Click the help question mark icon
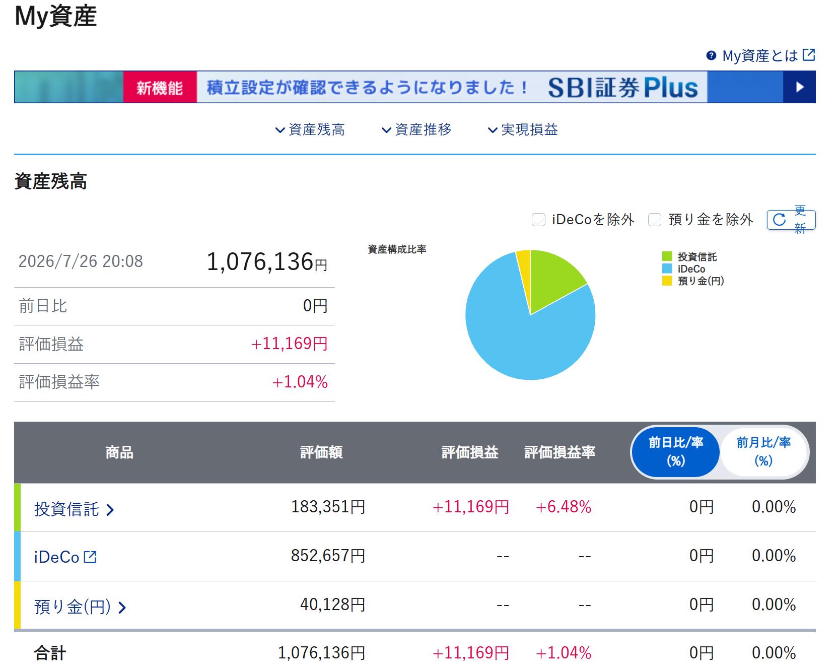The width and height of the screenshot is (839, 671). point(711,55)
